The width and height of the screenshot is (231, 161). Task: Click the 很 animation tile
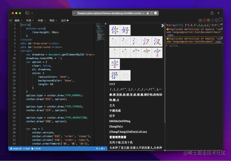coord(115,75)
